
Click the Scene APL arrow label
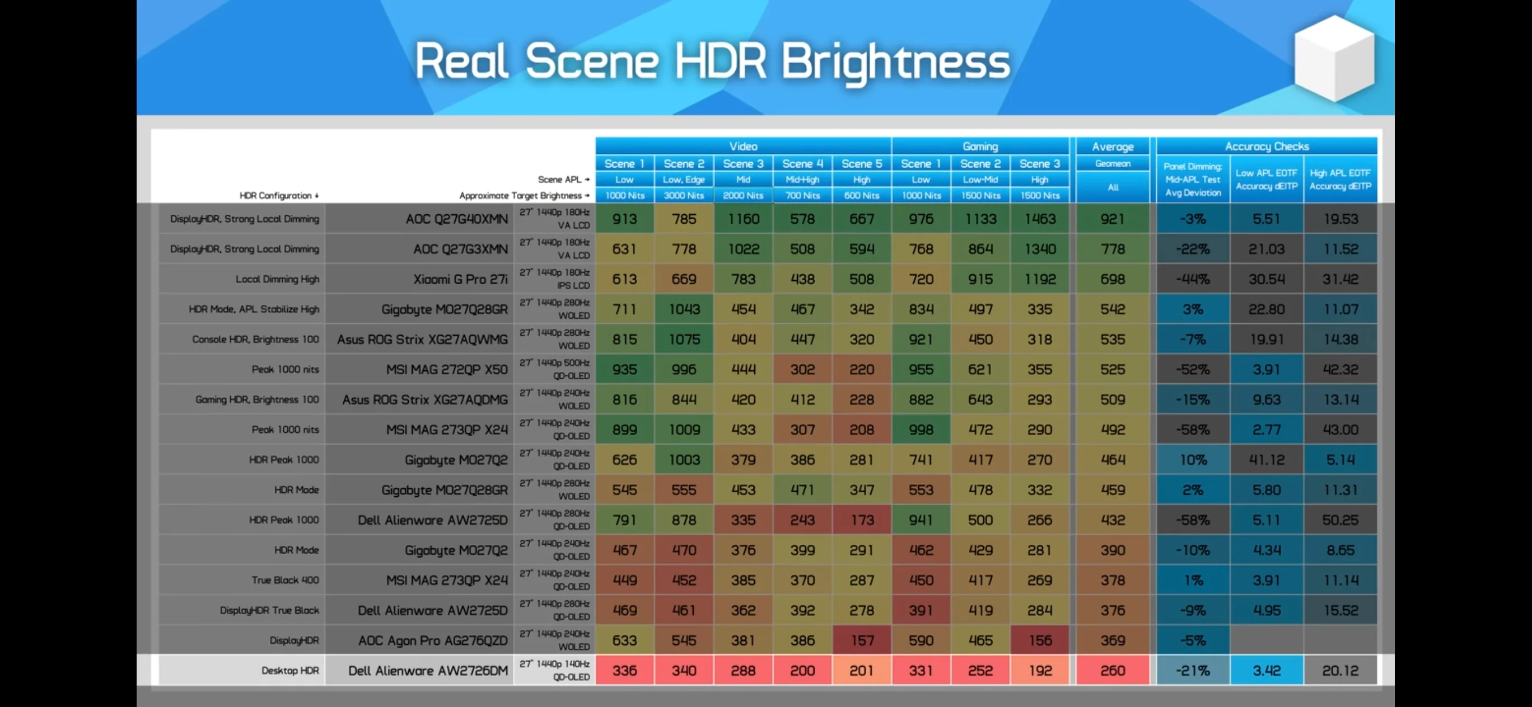[x=563, y=180]
